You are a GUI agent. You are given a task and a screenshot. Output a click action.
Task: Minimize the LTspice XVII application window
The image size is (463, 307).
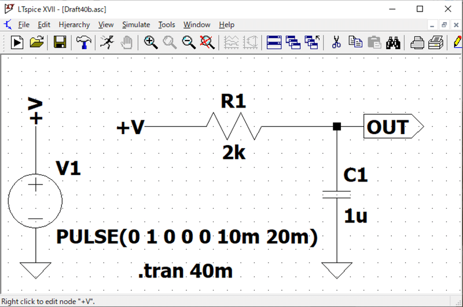392,9
